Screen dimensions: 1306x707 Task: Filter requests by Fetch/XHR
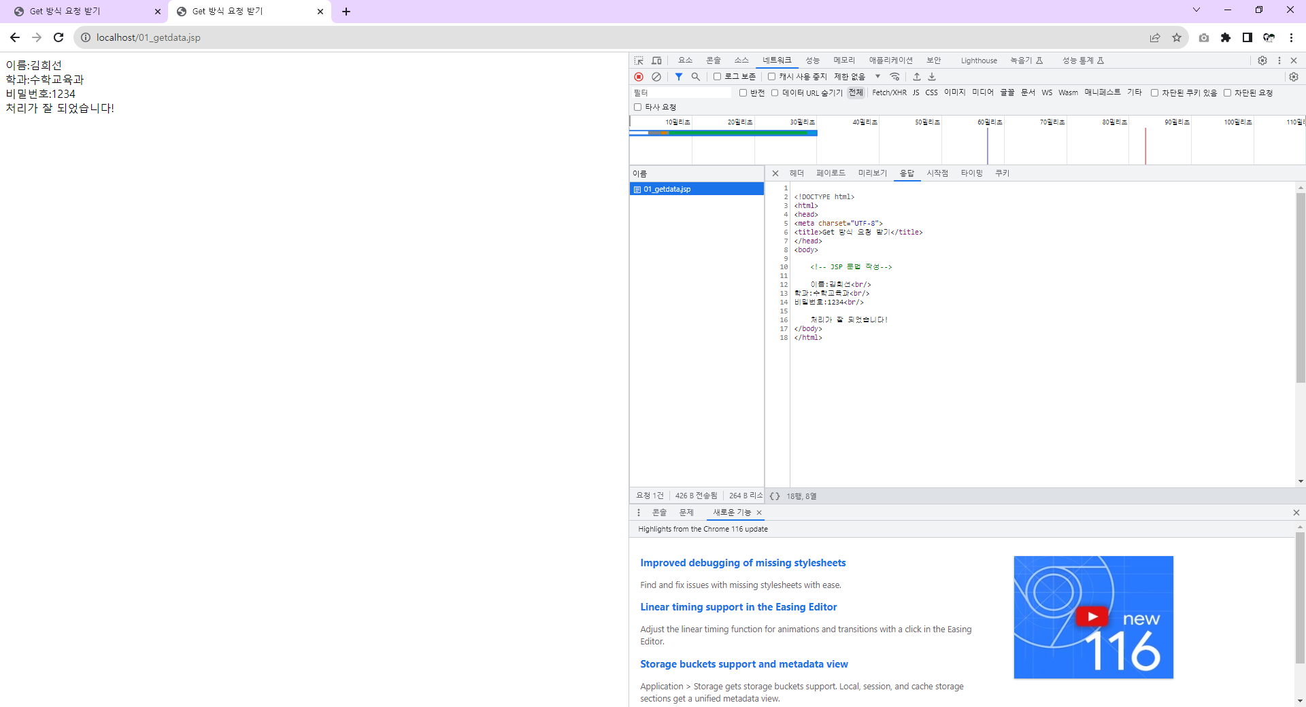pyautogui.click(x=889, y=93)
